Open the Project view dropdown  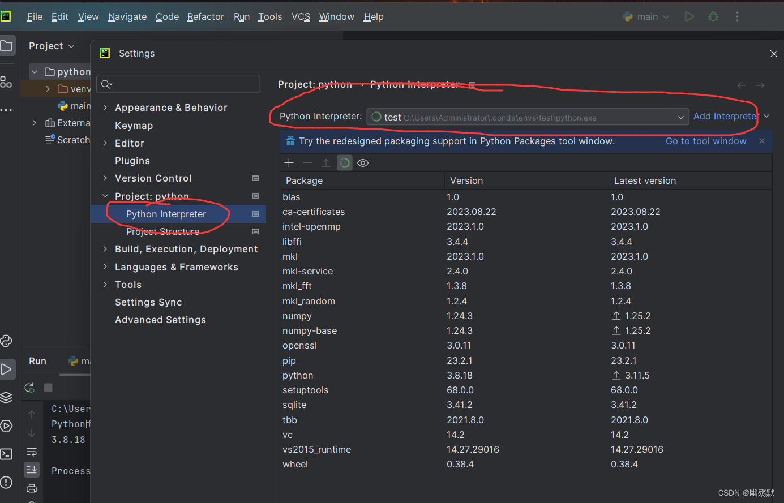pyautogui.click(x=52, y=46)
